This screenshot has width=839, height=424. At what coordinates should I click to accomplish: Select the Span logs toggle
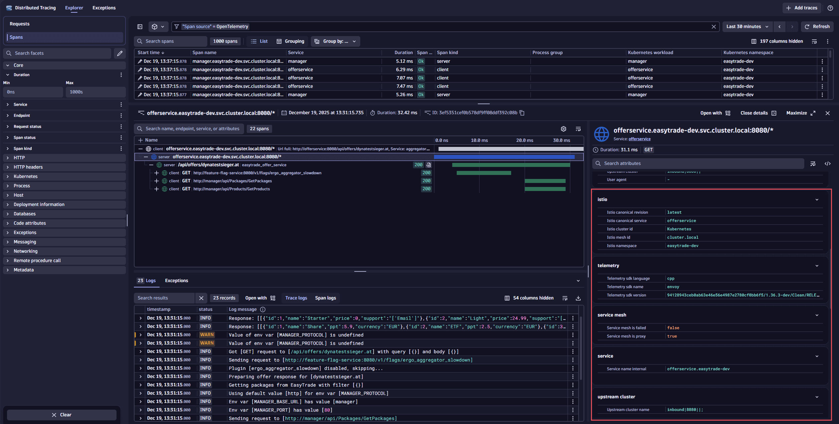coord(326,298)
